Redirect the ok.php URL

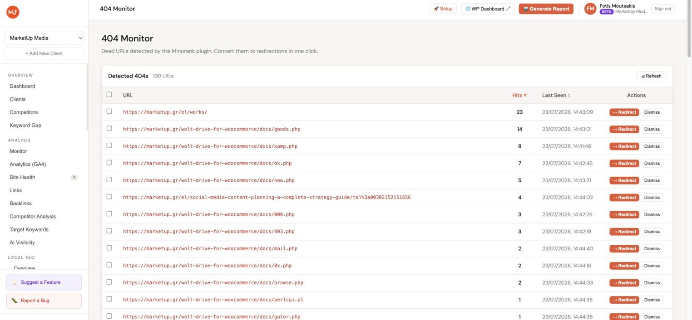point(624,163)
